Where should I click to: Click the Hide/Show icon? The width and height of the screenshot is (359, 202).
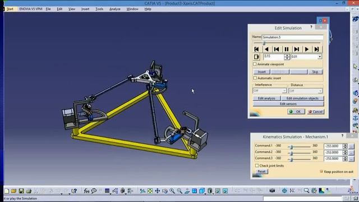tap(218, 191)
